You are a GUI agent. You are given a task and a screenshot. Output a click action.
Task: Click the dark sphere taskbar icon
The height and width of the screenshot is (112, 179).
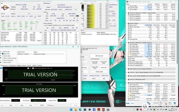tap(89, 110)
